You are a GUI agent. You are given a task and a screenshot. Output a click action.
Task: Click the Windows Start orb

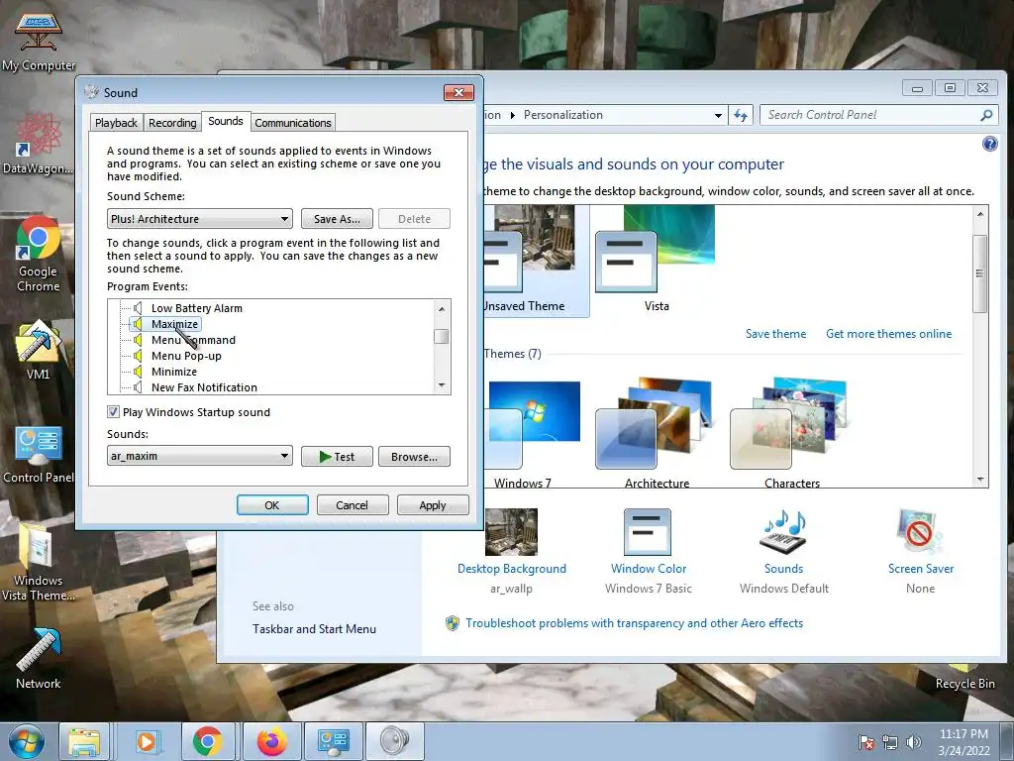point(26,741)
